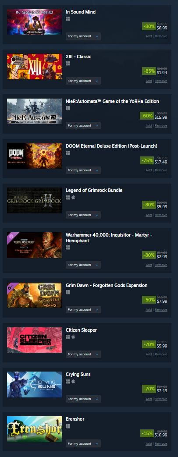
Task: Click Add link for DOOM Eternal Deluxe Edition
Action: pos(149,170)
